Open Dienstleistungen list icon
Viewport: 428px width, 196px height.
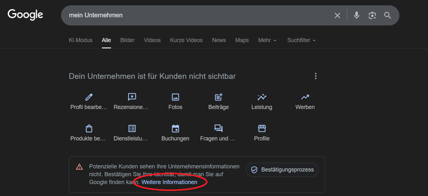coord(132,128)
